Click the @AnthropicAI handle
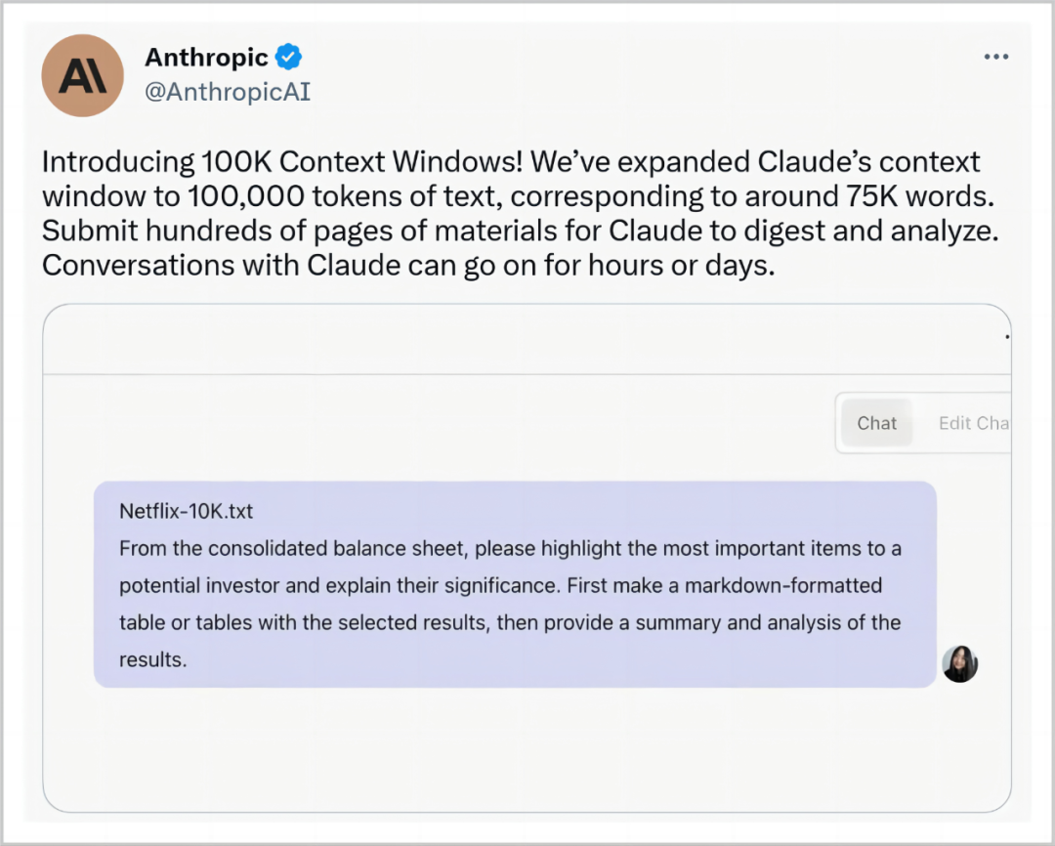Screen dimensions: 1055x846 click(228, 93)
